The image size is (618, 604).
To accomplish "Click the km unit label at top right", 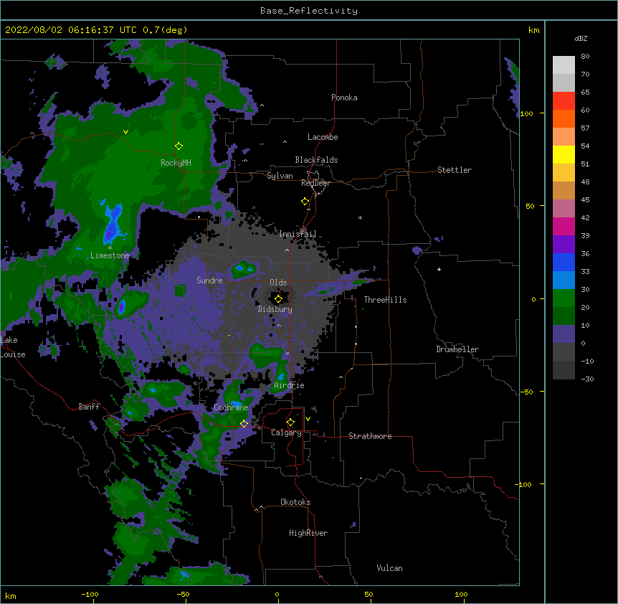I will tap(534, 30).
